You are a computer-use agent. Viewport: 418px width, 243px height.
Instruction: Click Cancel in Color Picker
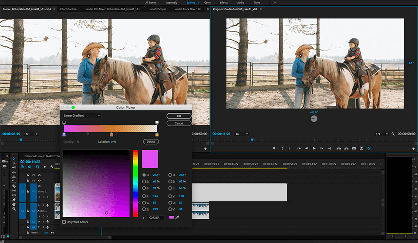[179, 123]
